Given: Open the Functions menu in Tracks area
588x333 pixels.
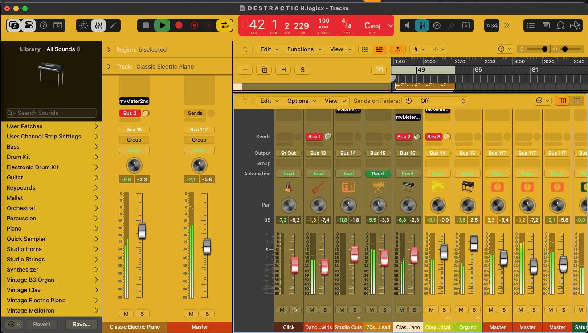Looking at the screenshot, I should pos(304,49).
